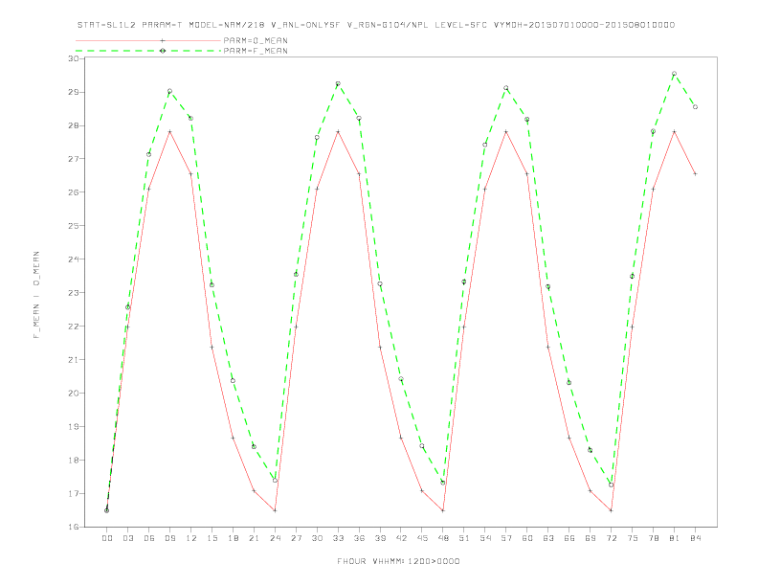
Task: Click x-axis tick label 51
Action: [464, 538]
